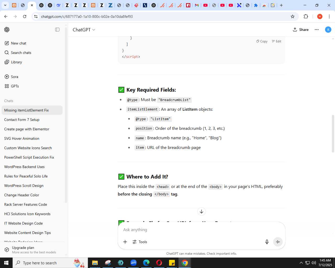335x268 pixels.
Task: Reload the page
Action: [25, 16]
